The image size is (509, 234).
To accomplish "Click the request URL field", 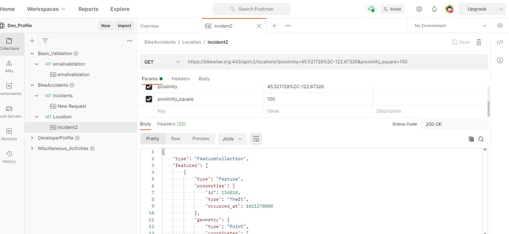I will [336, 62].
